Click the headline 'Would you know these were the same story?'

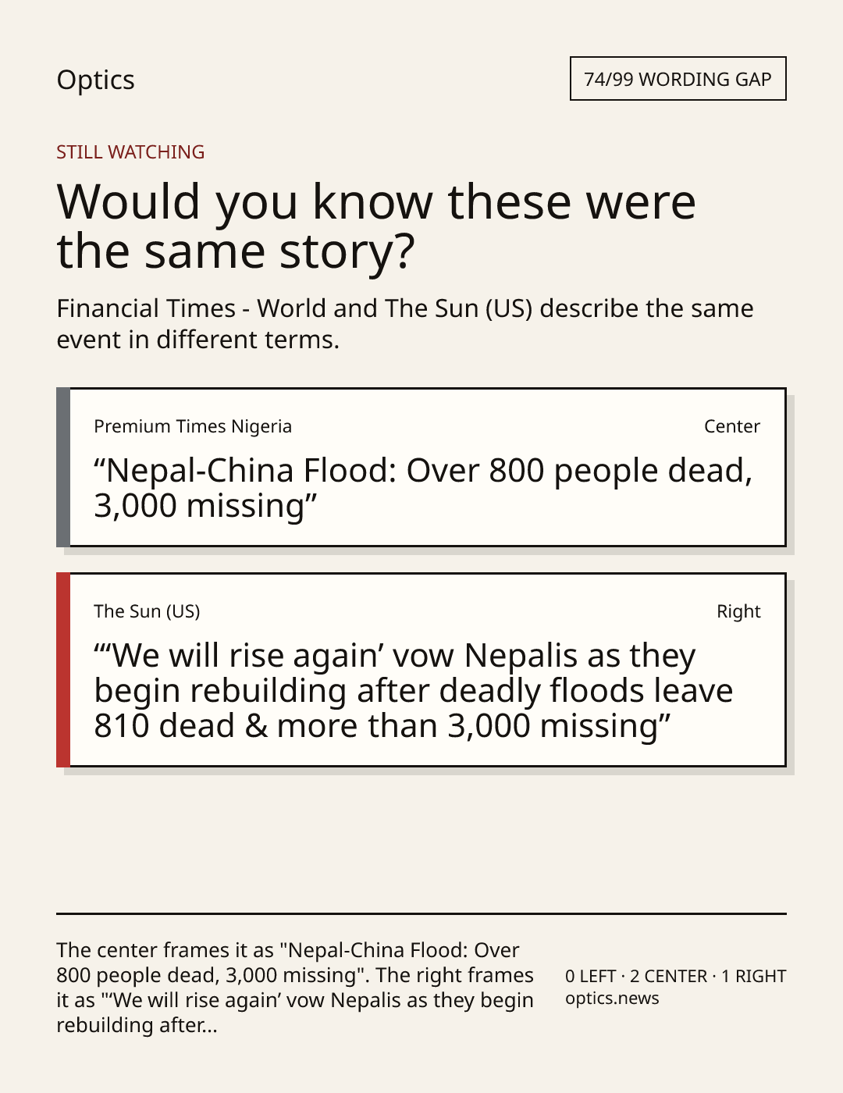[376, 226]
